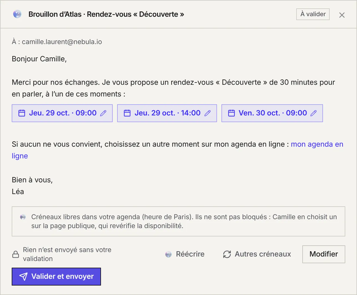The image size is (357, 295).
Task: Click the recipient camille.laurent@nebula.io
Action: (62, 42)
